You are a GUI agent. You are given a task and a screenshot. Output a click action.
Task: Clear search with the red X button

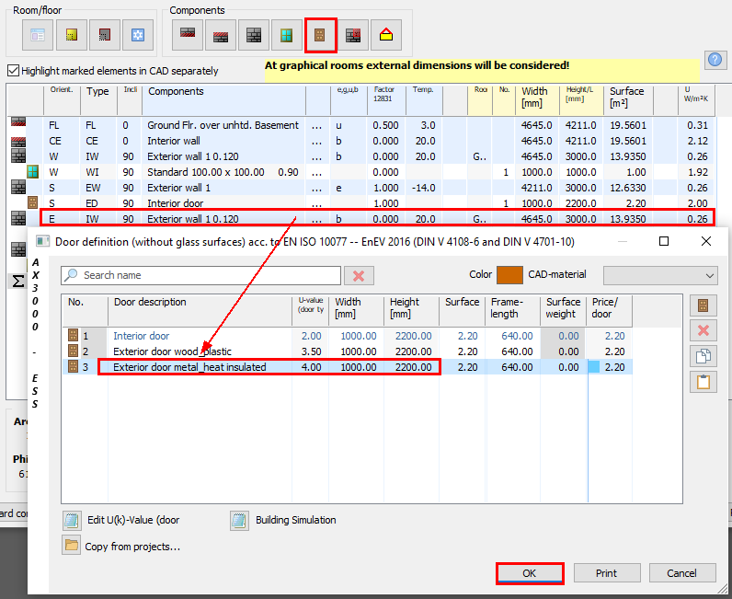pyautogui.click(x=359, y=276)
